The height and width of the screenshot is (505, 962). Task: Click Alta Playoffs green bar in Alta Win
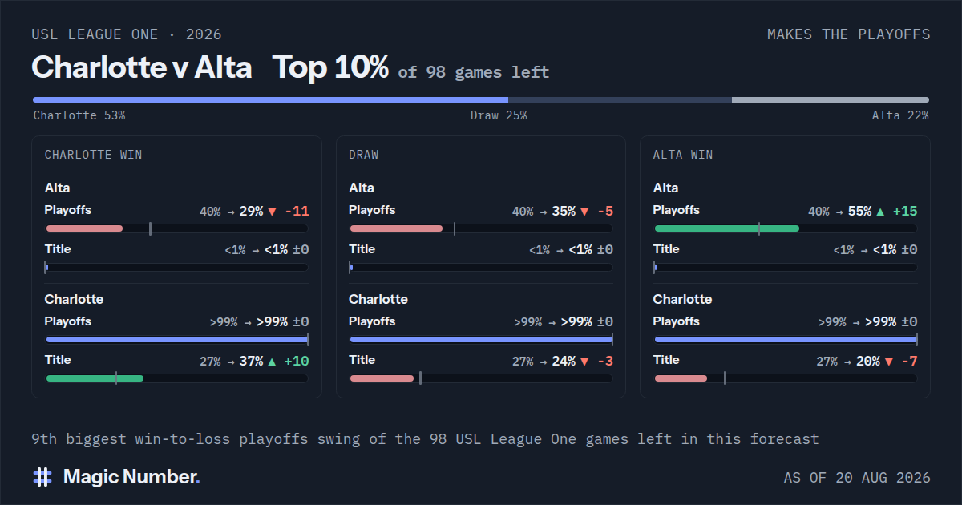[x=727, y=228]
